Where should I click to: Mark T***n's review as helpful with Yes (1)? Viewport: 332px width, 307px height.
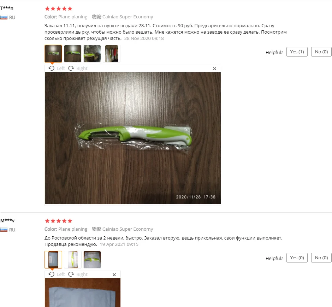pos(297,52)
